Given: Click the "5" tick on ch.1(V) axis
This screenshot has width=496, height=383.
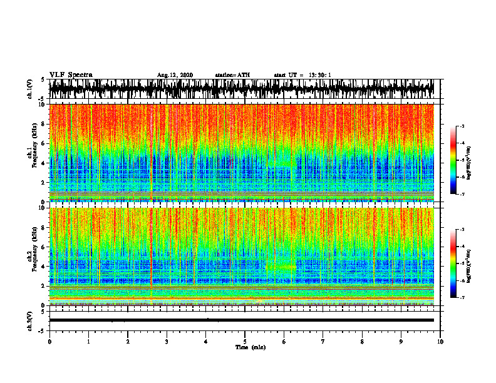Looking at the screenshot, I should 44,79.
